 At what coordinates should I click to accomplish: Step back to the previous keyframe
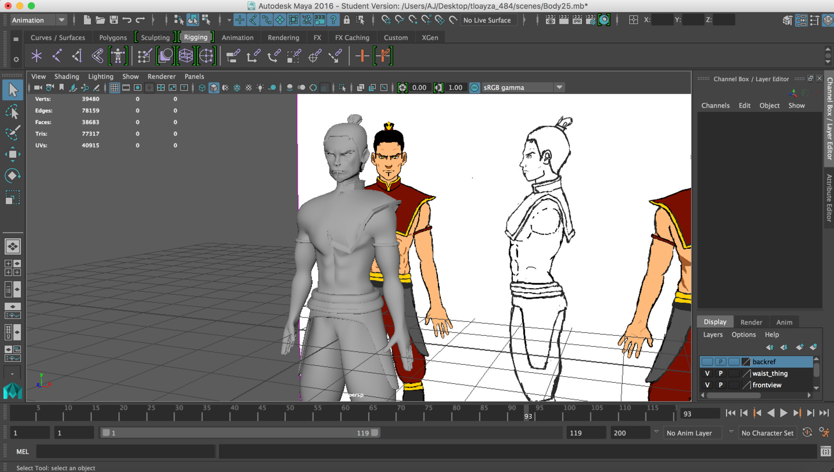[757, 413]
